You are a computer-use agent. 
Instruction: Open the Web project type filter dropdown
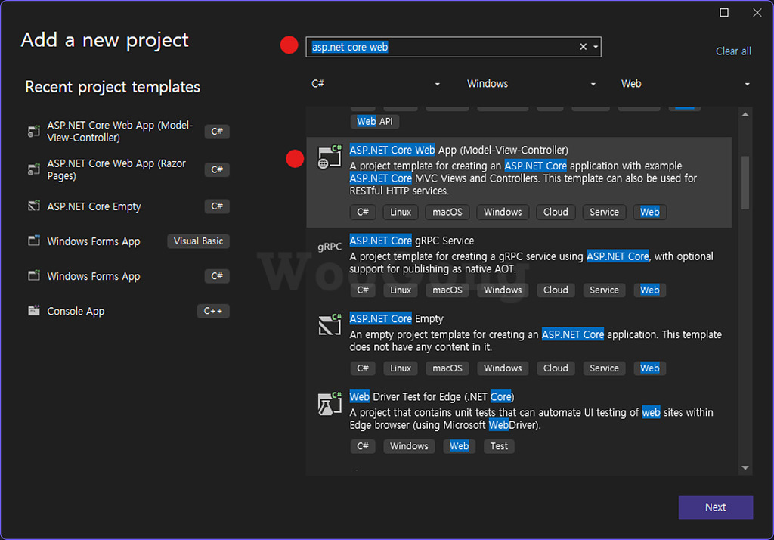[x=685, y=83]
